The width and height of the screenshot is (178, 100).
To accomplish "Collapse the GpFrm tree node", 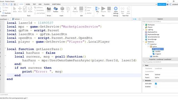I will [148, 47].
